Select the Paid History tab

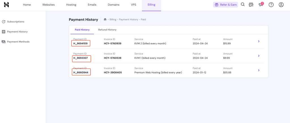coord(82,30)
